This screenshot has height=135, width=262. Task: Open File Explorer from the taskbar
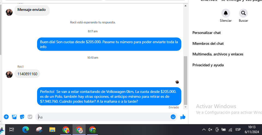pyautogui.click(x=52, y=130)
